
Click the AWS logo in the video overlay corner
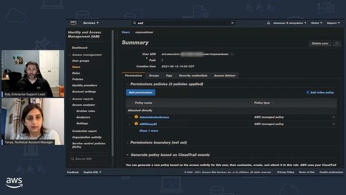(15, 183)
